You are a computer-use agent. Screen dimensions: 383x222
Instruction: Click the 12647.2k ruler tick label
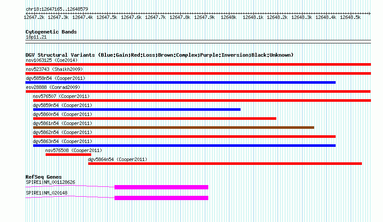click(34, 17)
